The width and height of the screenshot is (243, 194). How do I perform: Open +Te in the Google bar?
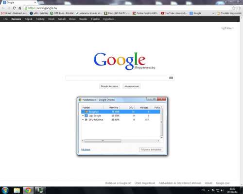pos(5,19)
